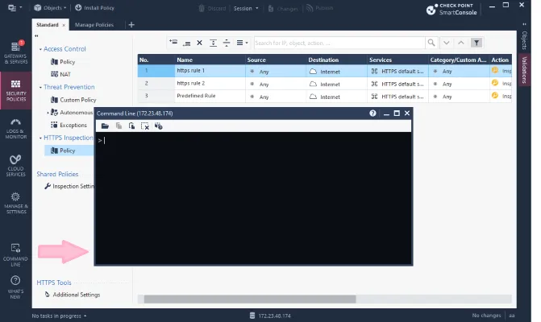This screenshot has height=322, width=541.
Task: Click the server IP 172.23.48.174 status
Action: click(271, 316)
